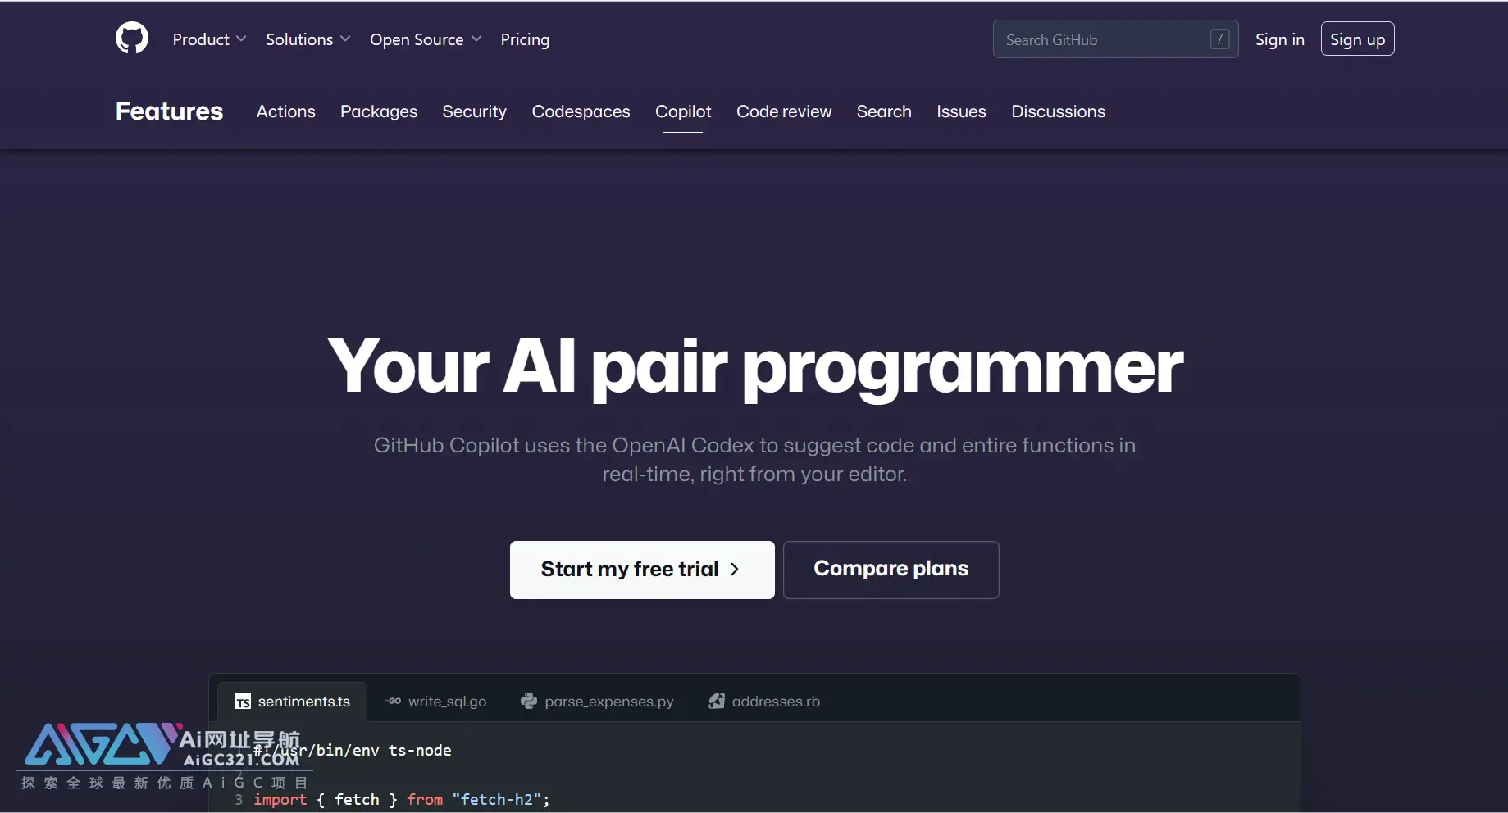The image size is (1508, 813).
Task: Expand the Open Source dropdown menu
Action: point(426,39)
